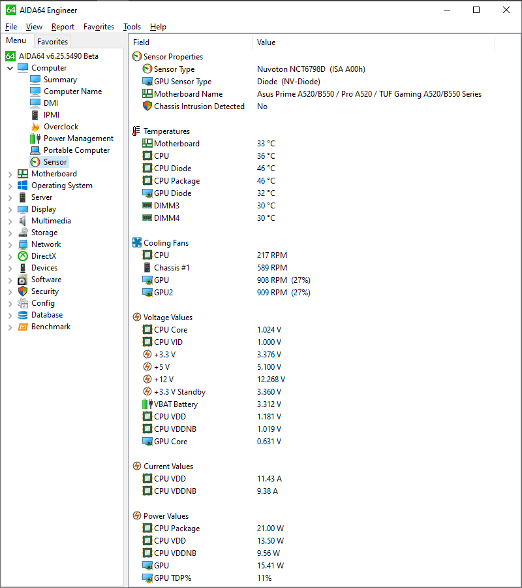Maximize the AIDA64 Engineer window
The height and width of the screenshot is (588, 522).
coord(476,10)
